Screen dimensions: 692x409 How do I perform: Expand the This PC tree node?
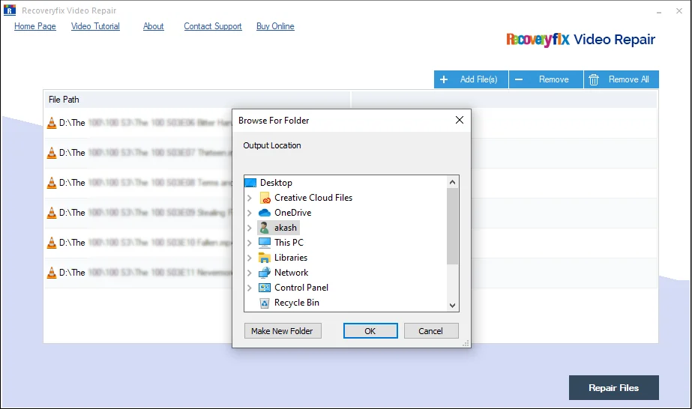click(250, 243)
